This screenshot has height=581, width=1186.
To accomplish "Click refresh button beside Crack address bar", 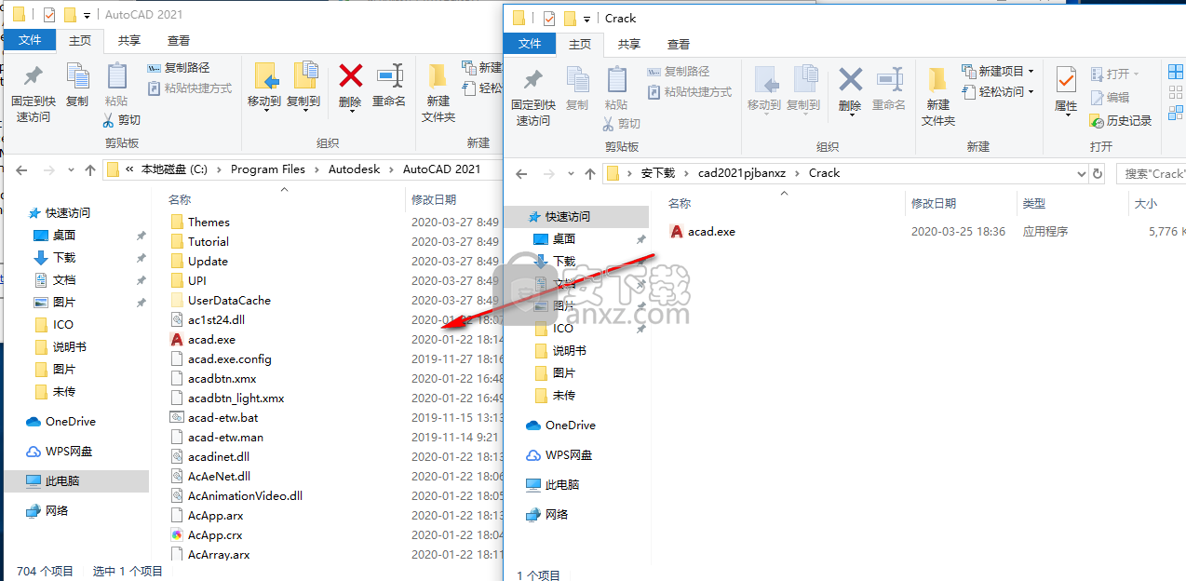I will [x=1098, y=173].
